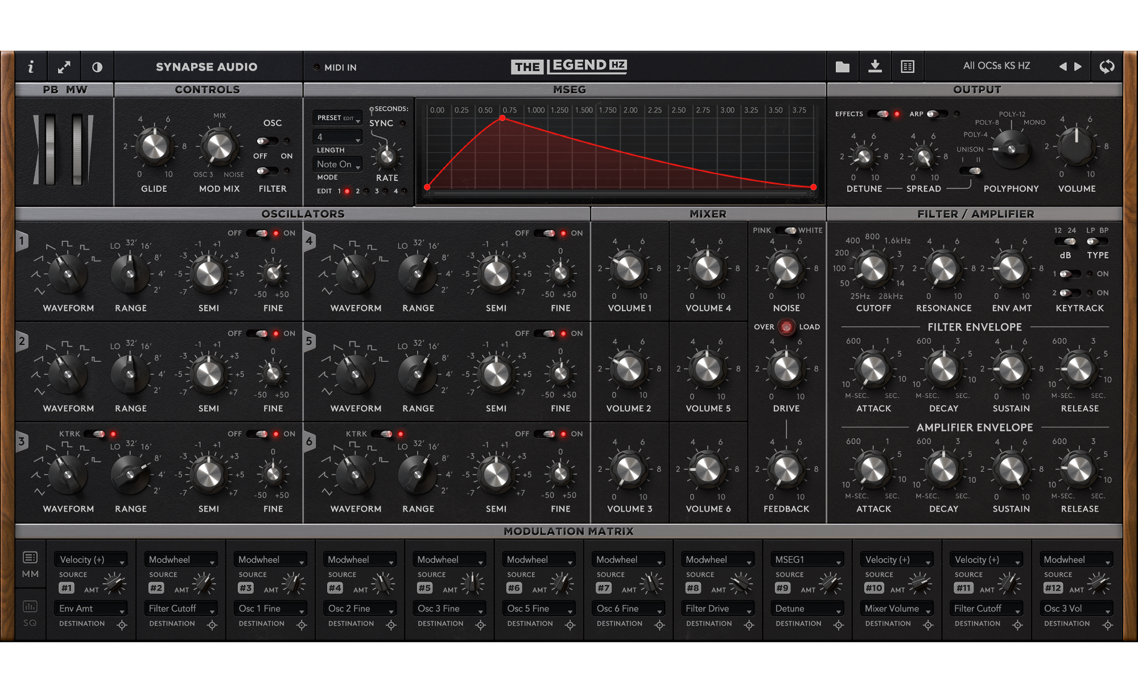Image resolution: width=1138 pixels, height=683 pixels.
Task: Click the info icon in top bar
Action: (31, 67)
